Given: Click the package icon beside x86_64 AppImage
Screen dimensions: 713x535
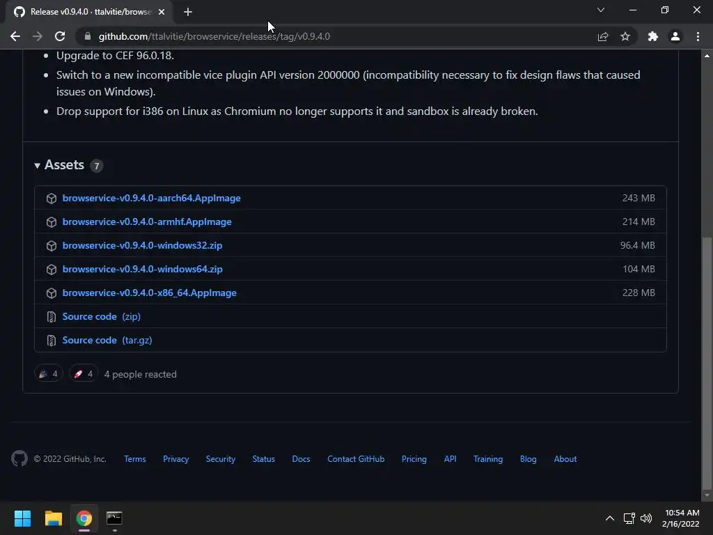Looking at the screenshot, I should coord(52,293).
